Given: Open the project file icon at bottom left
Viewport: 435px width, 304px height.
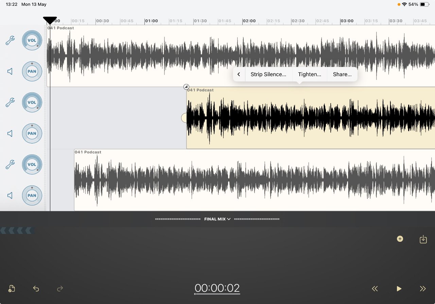Looking at the screenshot, I should (x=12, y=289).
